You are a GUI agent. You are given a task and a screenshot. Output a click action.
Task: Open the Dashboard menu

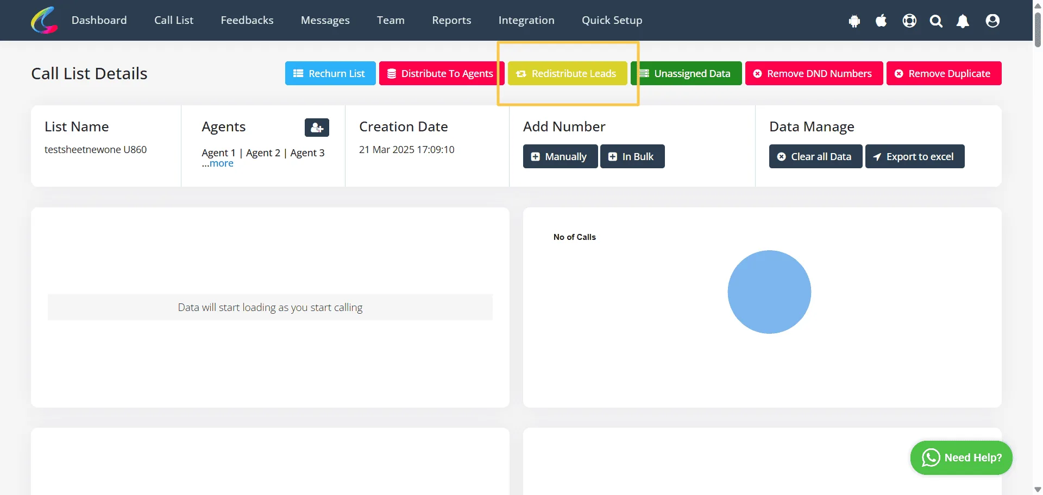point(99,20)
